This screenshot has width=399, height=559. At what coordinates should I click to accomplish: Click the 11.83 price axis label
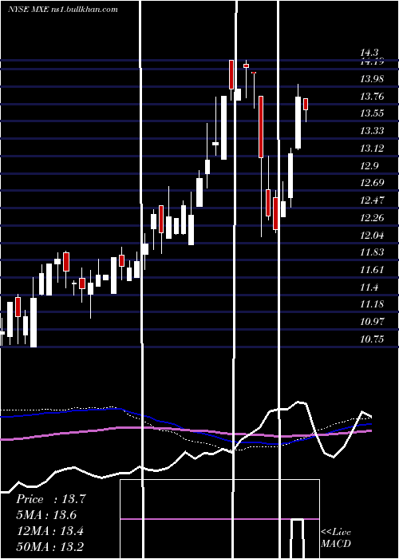[372, 252]
